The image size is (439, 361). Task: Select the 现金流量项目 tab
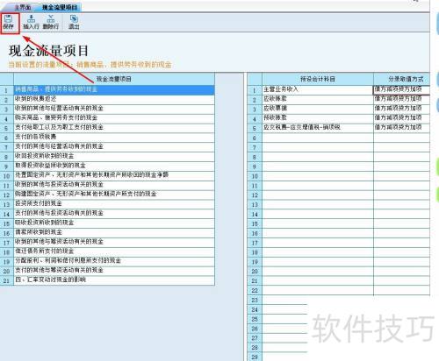[x=60, y=7]
